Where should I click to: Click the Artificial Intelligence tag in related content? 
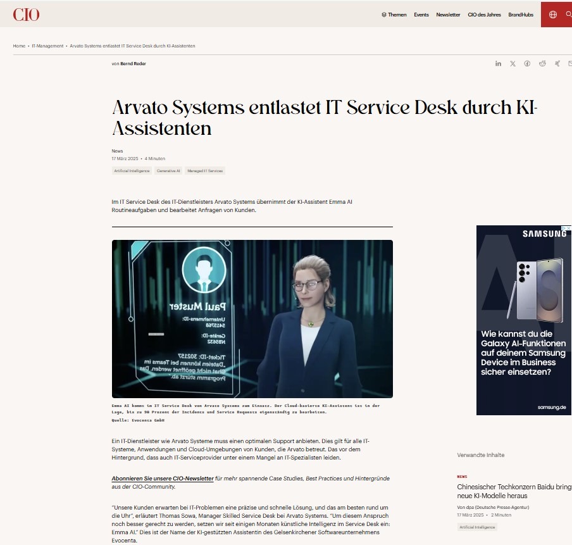point(477,527)
